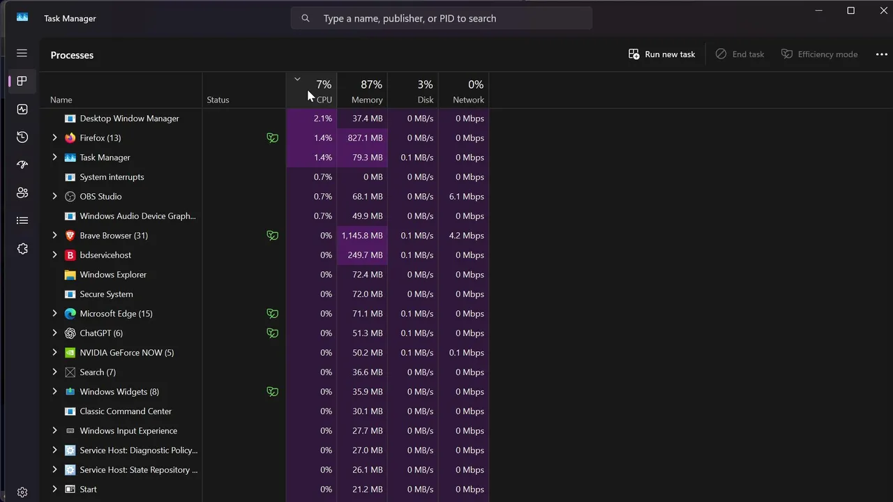
Task: Click the OBS Studio process icon
Action: click(70, 197)
